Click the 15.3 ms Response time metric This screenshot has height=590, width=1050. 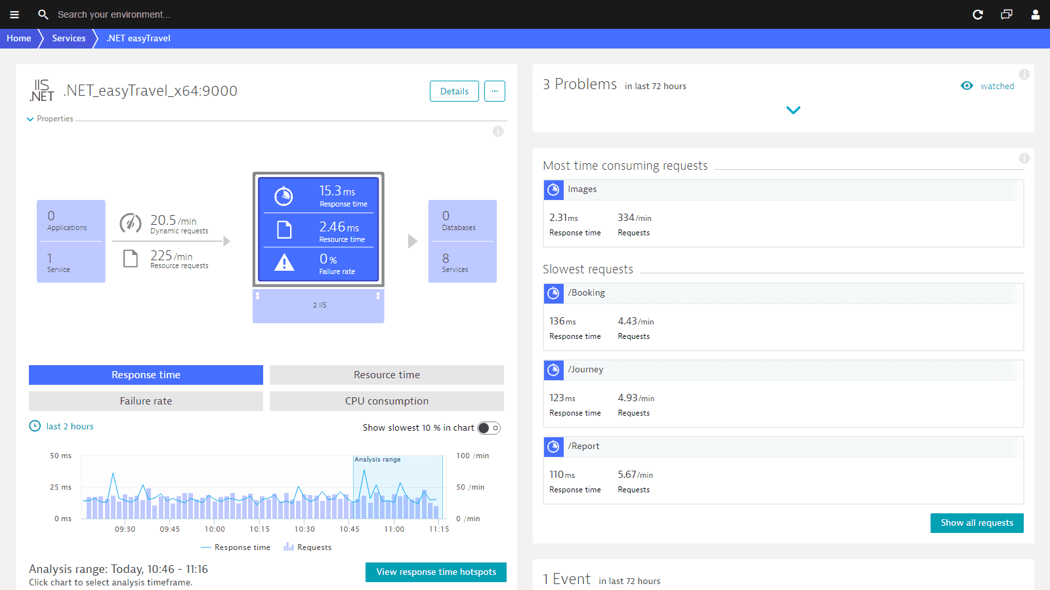point(318,195)
